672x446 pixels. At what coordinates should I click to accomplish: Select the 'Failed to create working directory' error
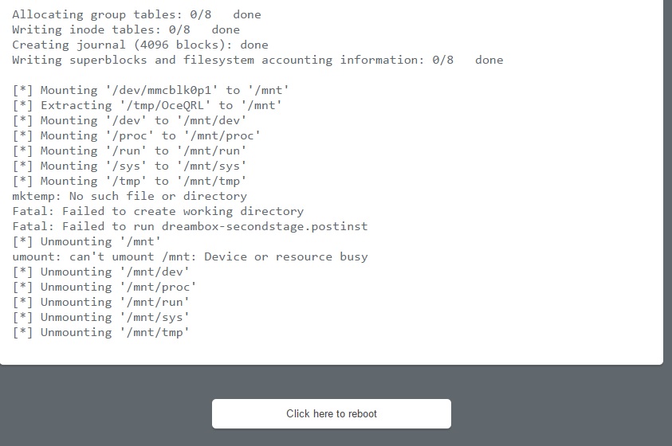click(158, 211)
